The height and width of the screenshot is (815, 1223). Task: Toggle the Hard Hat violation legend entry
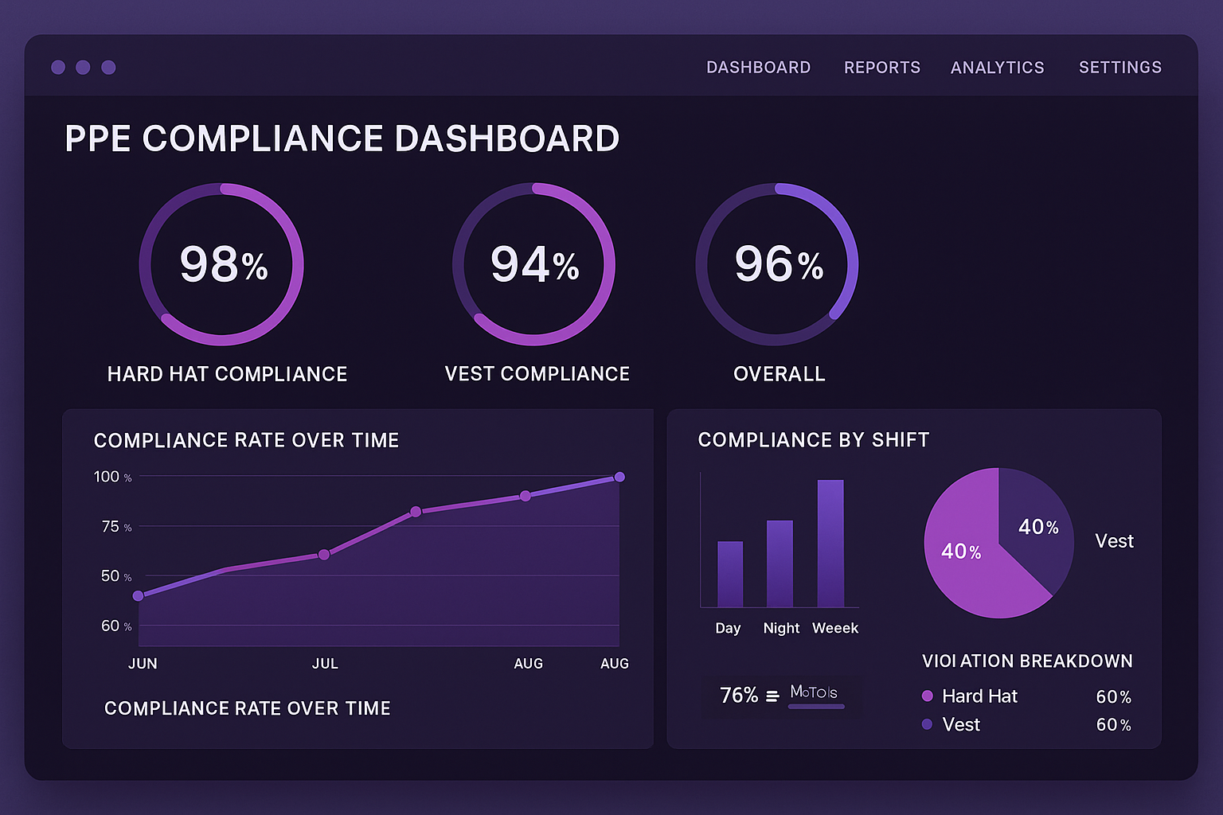[979, 696]
